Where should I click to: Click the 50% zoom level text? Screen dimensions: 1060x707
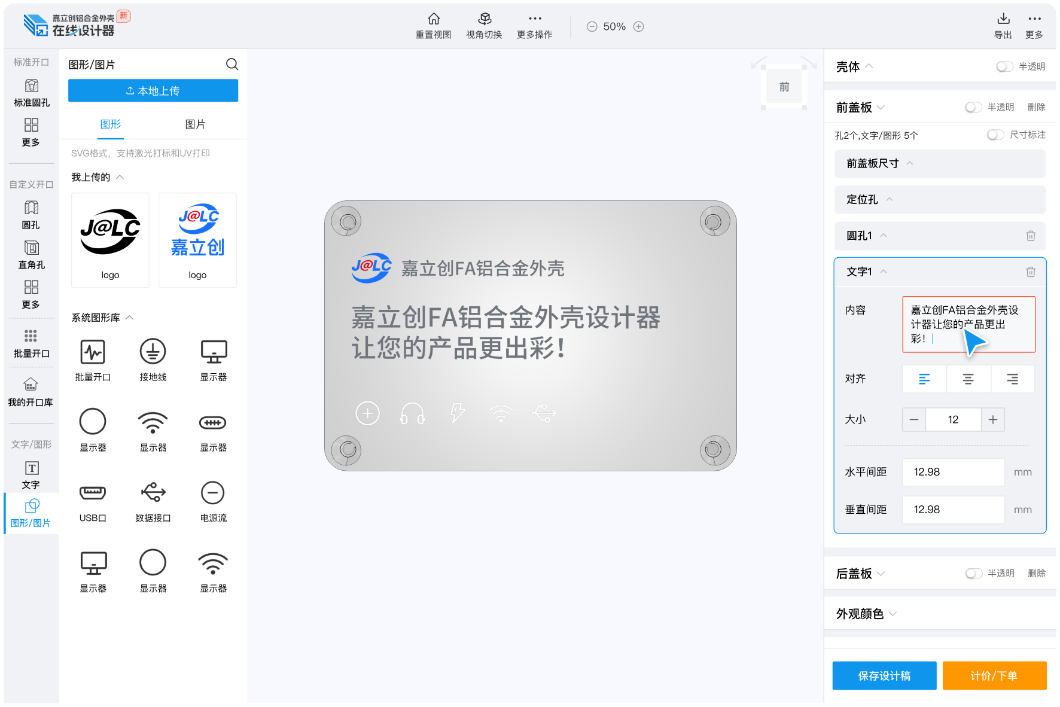pyautogui.click(x=614, y=26)
